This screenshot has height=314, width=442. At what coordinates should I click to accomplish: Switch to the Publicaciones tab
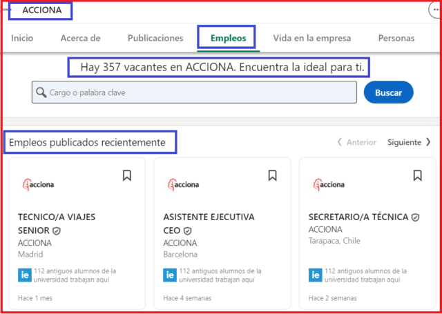pos(155,38)
